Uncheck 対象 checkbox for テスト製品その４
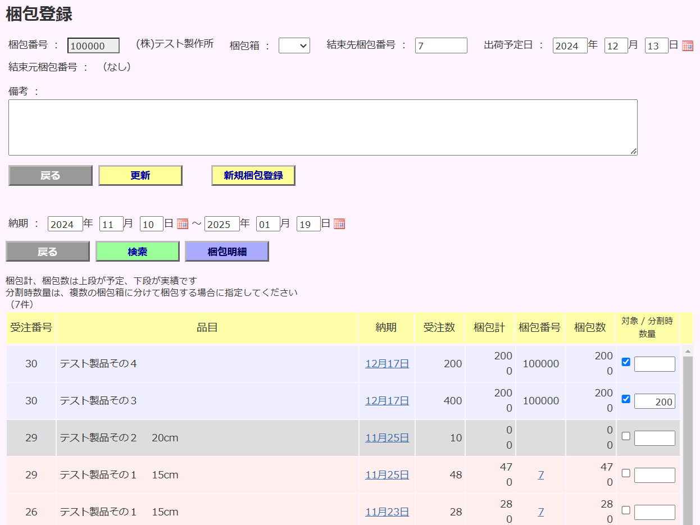Image resolution: width=700 pixels, height=525 pixels. tap(626, 362)
